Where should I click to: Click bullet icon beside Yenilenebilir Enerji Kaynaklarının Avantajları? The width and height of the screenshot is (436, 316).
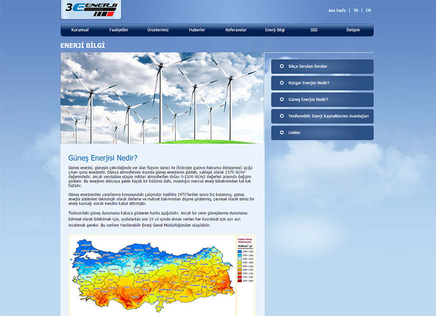282,116
